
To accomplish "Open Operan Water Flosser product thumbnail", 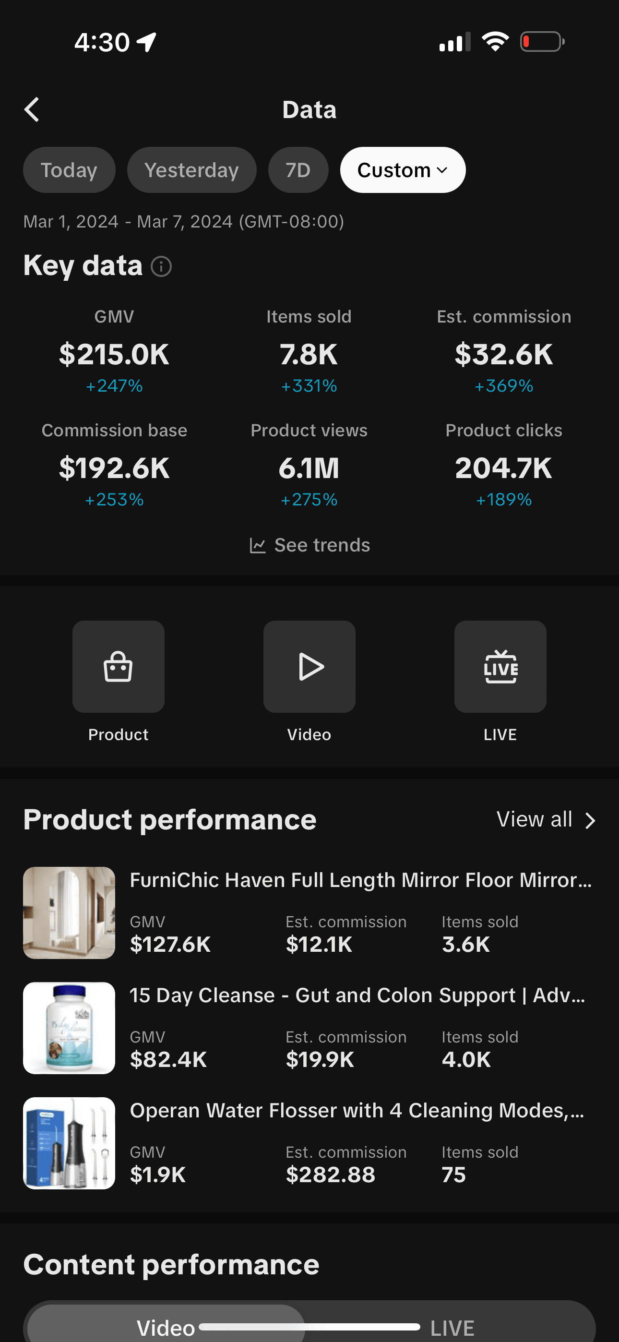I will point(69,1143).
